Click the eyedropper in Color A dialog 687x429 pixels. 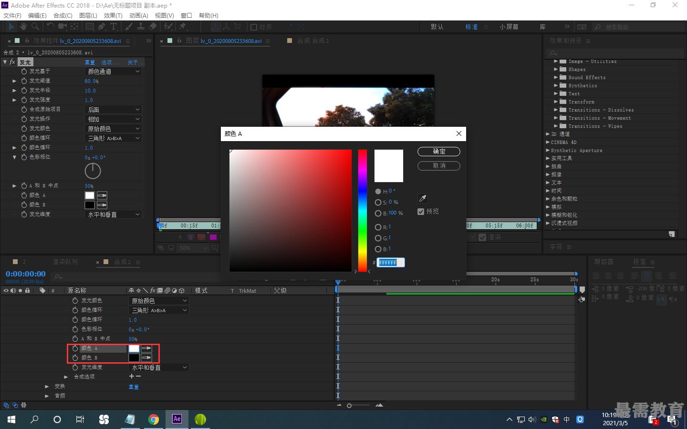(422, 198)
